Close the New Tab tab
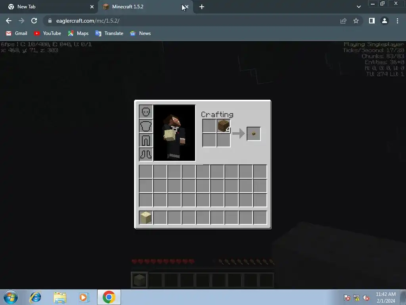Image resolution: width=406 pixels, height=305 pixels. (x=92, y=7)
